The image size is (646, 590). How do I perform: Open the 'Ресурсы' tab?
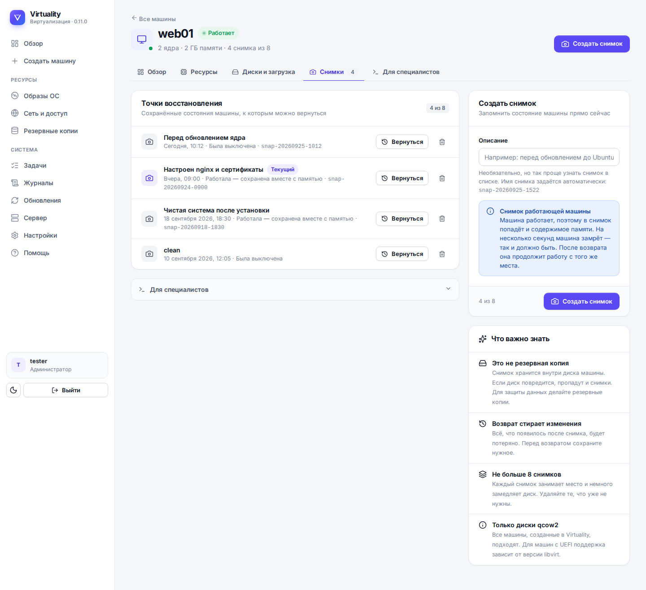pyautogui.click(x=199, y=72)
